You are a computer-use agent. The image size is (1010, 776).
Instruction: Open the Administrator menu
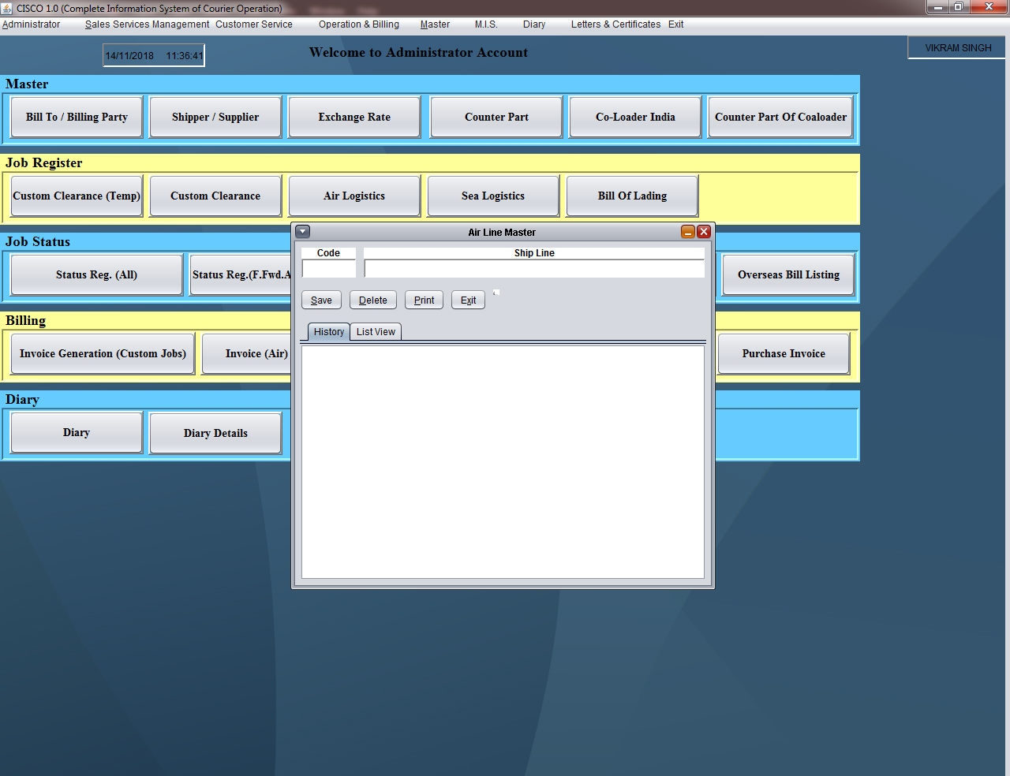tap(32, 24)
